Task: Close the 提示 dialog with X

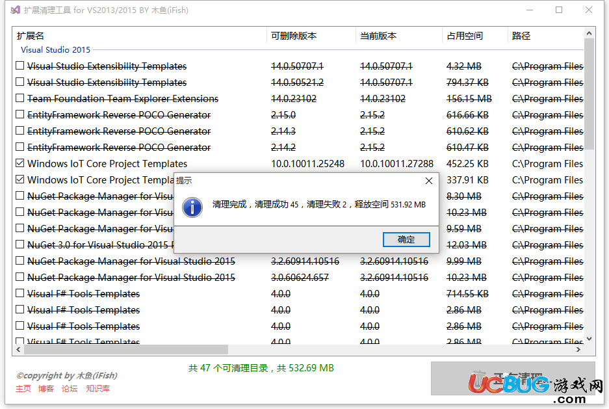Action: point(429,181)
